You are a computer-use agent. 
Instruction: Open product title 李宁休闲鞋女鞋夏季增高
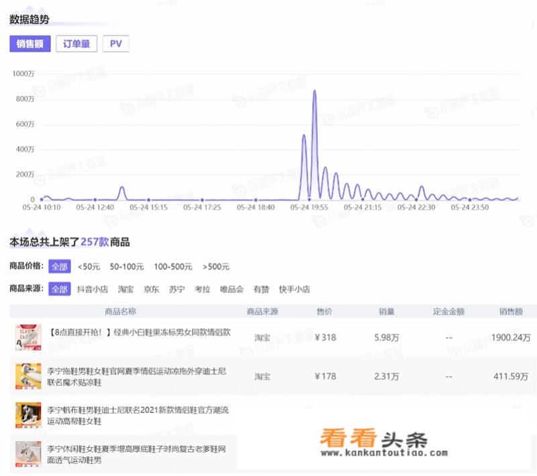[x=137, y=454]
